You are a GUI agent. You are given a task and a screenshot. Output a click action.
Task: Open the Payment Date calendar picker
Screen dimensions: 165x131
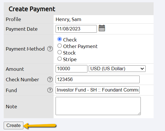102,28
